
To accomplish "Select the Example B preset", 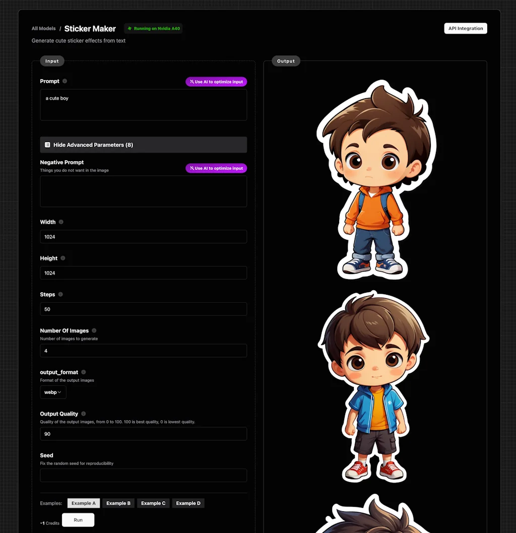I will click(118, 503).
